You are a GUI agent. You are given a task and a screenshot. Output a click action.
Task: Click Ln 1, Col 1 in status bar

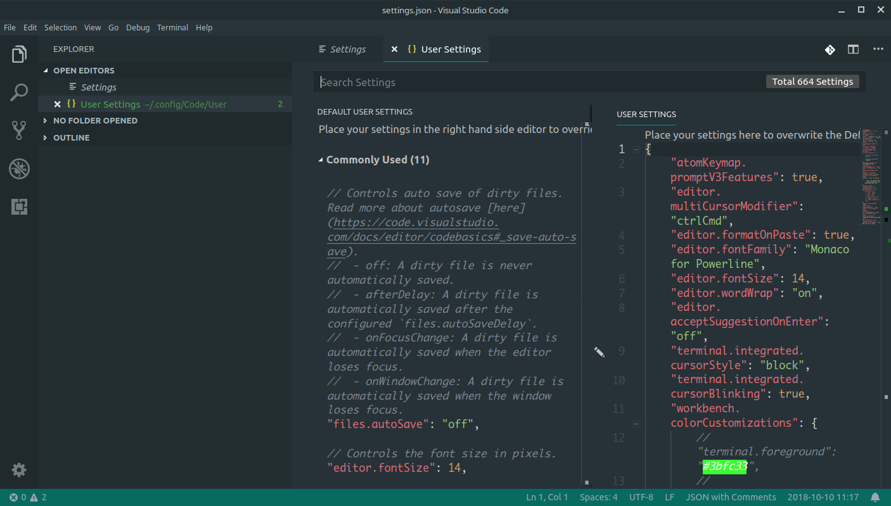click(x=547, y=497)
